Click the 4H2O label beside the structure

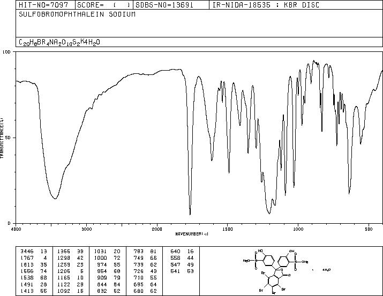pyautogui.click(x=327, y=270)
